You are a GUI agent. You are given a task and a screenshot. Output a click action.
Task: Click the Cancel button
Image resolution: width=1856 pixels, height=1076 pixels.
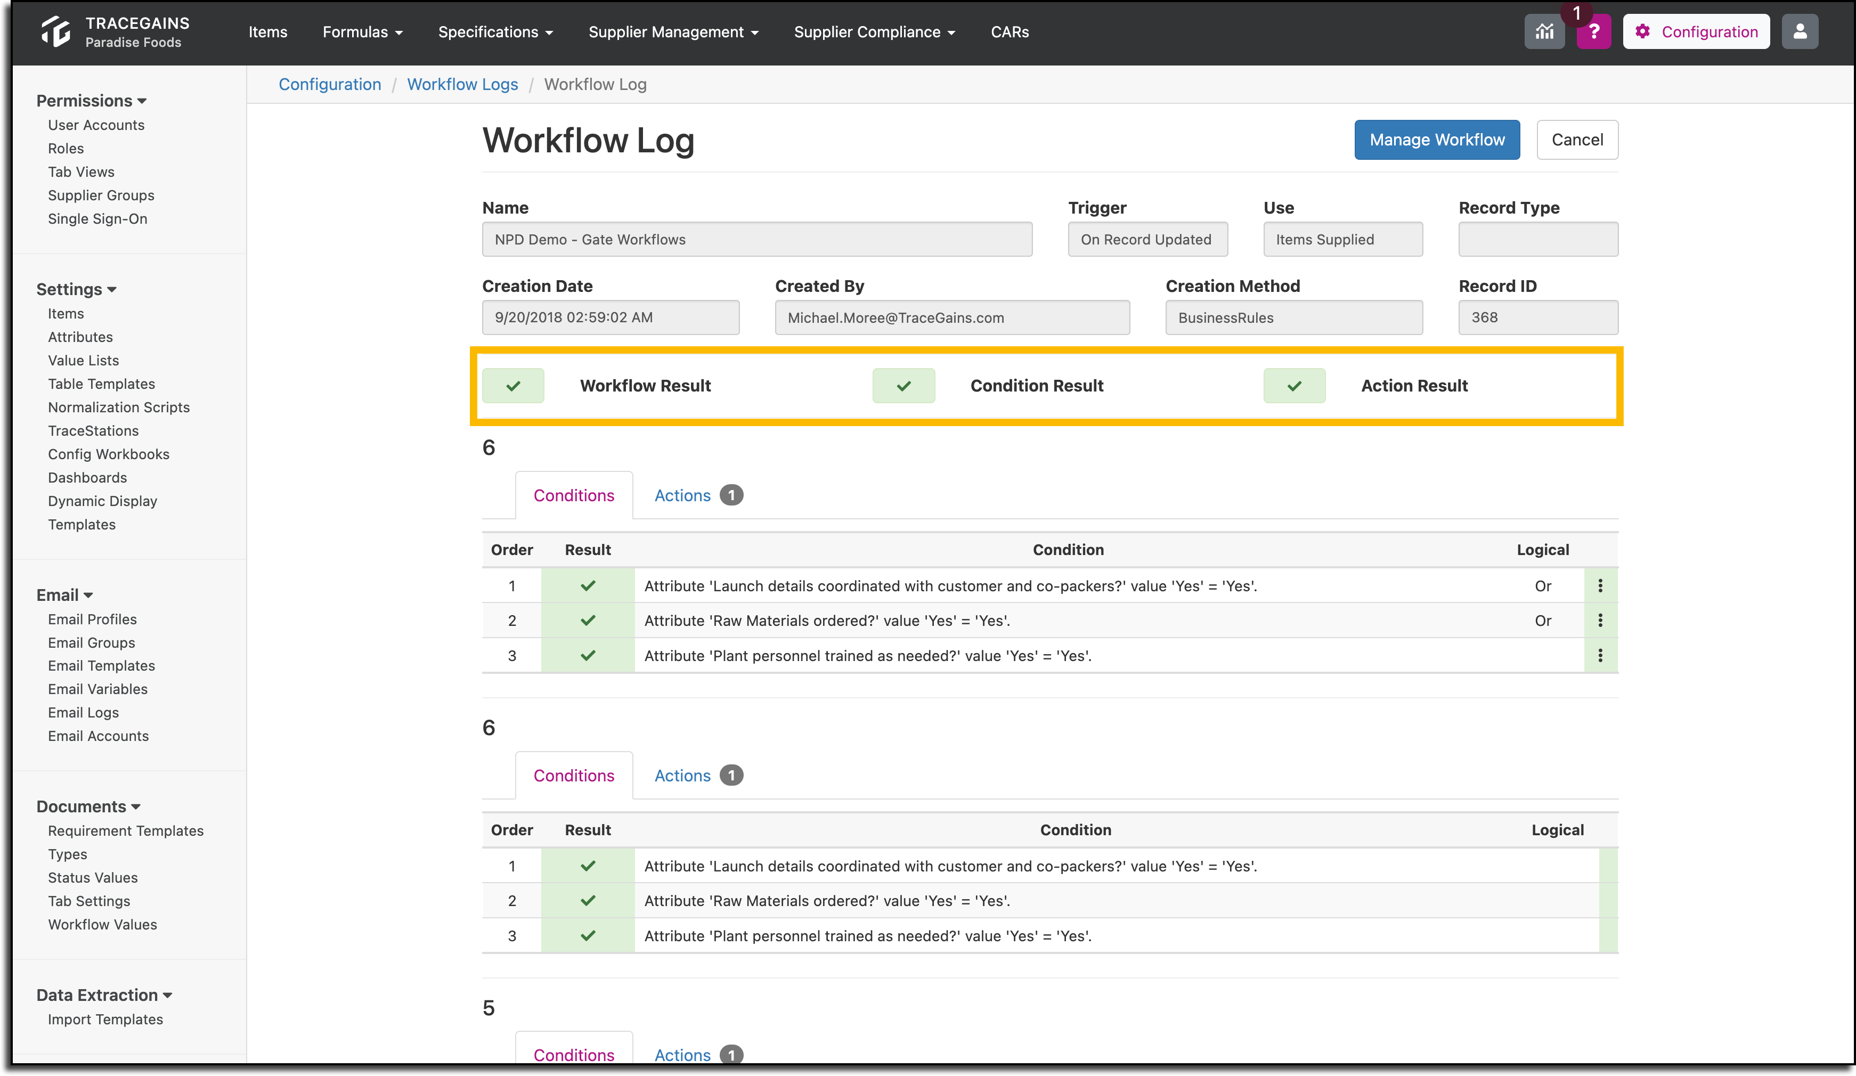[1577, 139]
